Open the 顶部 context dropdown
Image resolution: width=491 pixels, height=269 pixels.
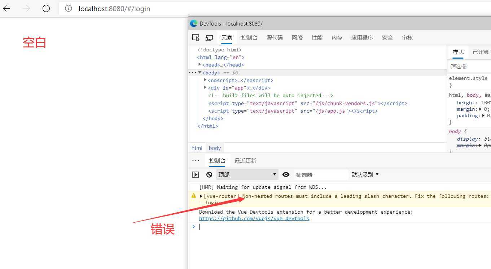(247, 174)
